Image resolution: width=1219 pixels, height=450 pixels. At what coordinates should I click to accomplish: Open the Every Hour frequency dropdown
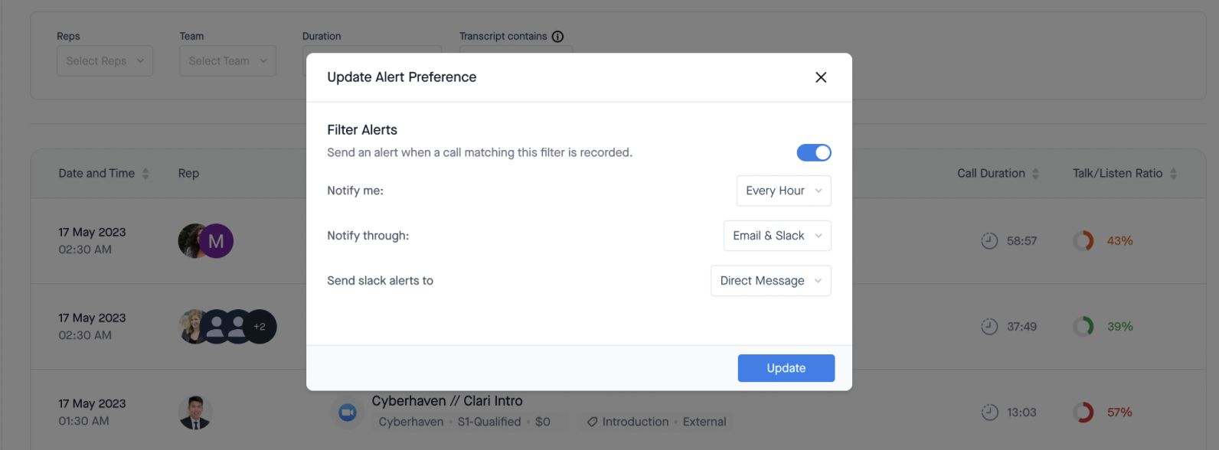[783, 191]
